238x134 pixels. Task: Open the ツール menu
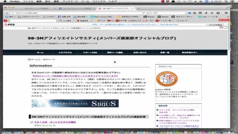tap(85, 1)
